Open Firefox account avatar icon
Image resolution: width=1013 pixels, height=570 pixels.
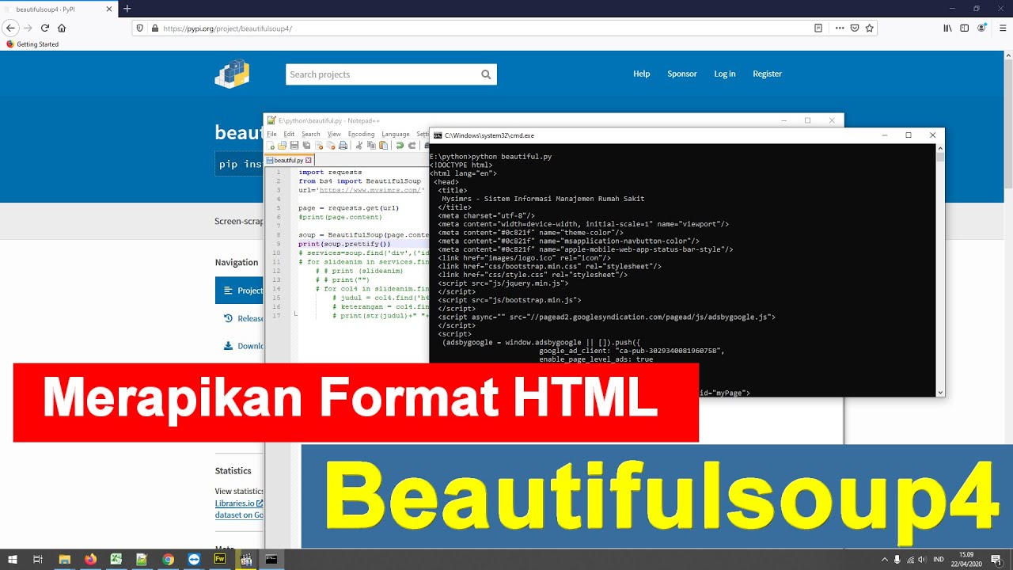(x=982, y=28)
